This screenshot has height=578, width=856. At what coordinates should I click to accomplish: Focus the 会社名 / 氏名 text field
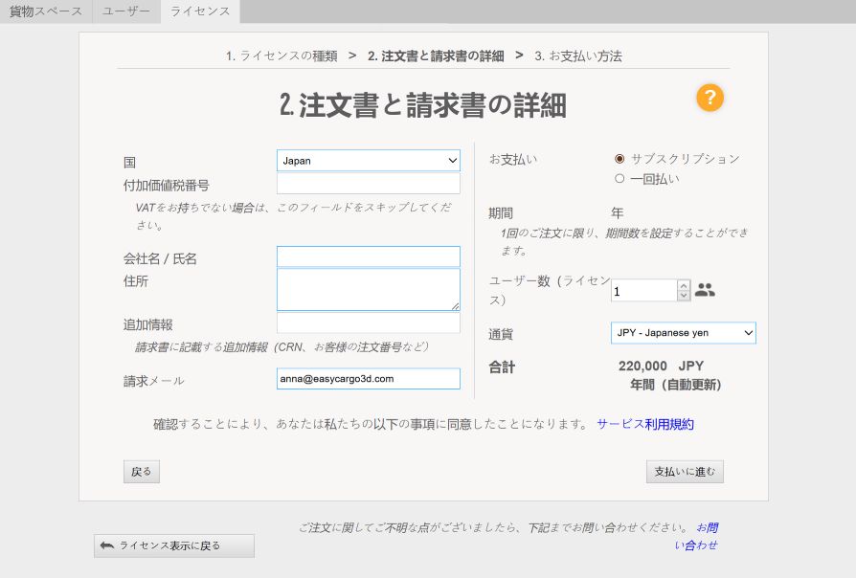pyautogui.click(x=368, y=256)
